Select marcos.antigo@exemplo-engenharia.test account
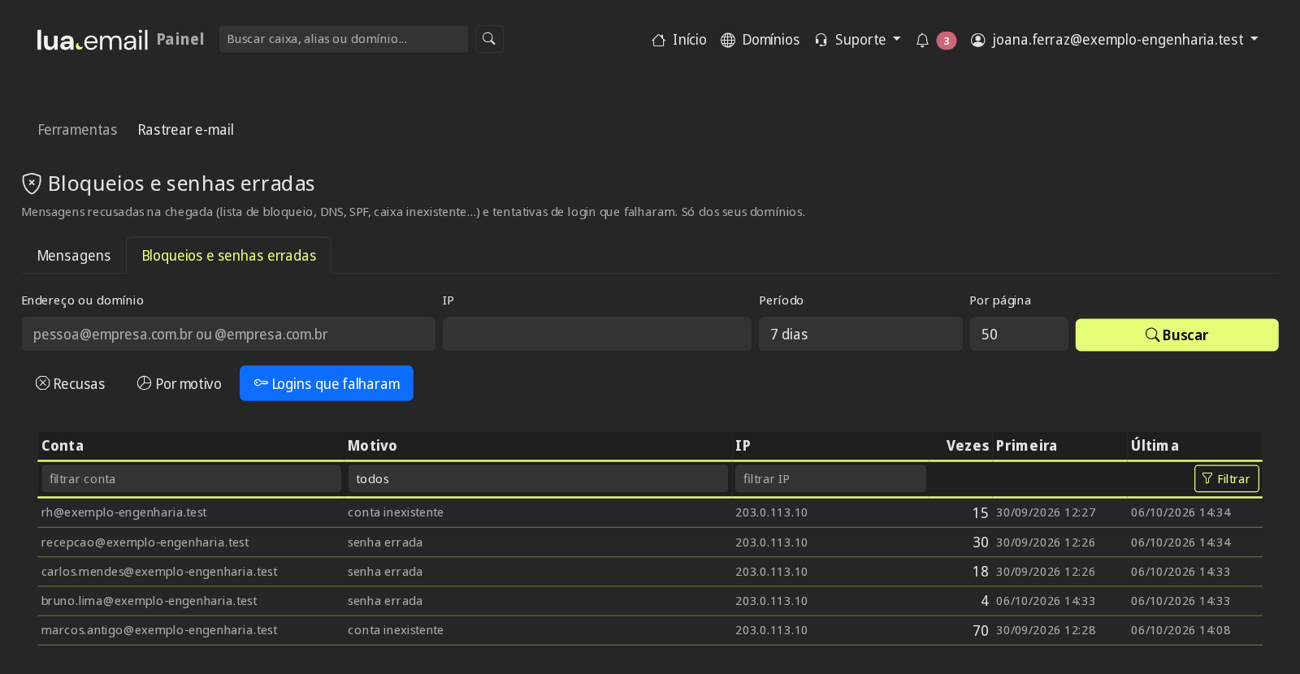 pos(159,630)
